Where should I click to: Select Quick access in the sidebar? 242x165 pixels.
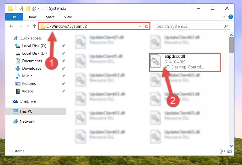28,38
